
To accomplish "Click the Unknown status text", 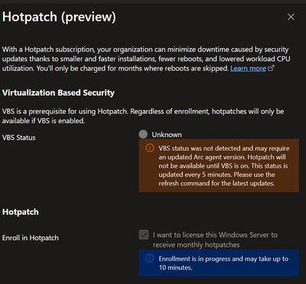I will click(167, 135).
